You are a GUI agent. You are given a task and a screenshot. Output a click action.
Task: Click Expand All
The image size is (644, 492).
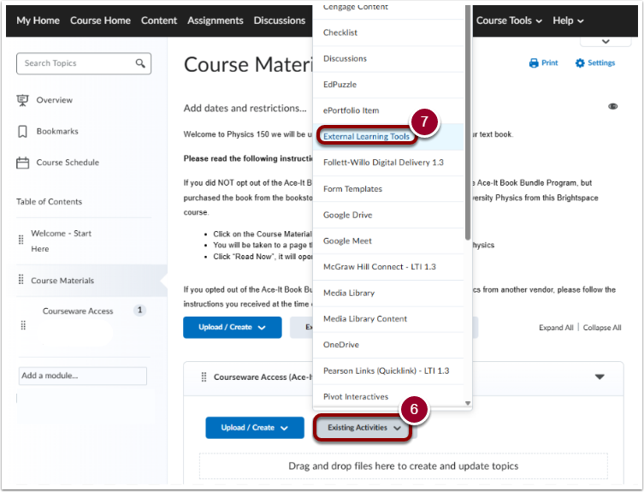pos(556,328)
